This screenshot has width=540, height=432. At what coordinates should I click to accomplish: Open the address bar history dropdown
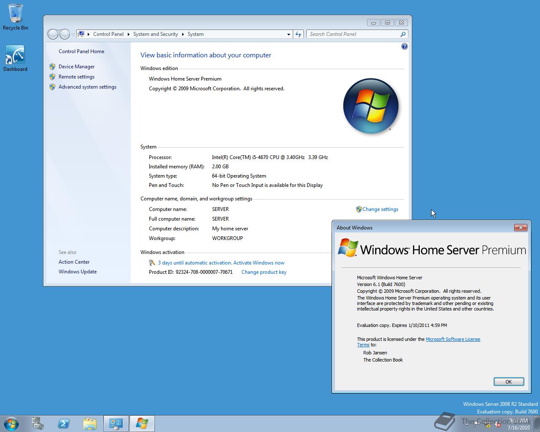[x=289, y=34]
